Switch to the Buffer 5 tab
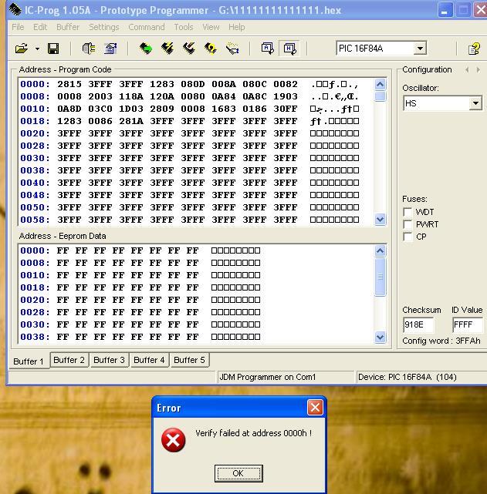 pos(189,360)
